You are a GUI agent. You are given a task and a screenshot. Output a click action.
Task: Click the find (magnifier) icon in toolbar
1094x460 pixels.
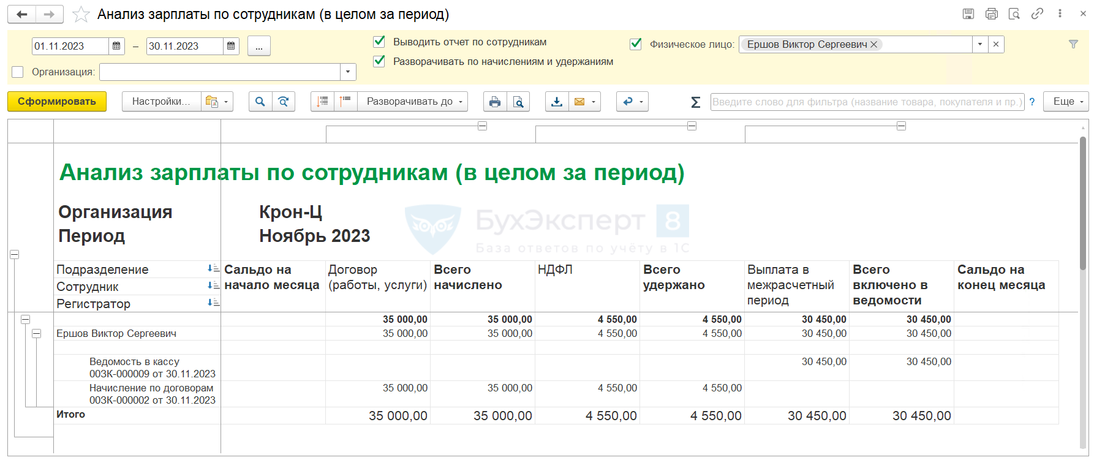(x=260, y=102)
